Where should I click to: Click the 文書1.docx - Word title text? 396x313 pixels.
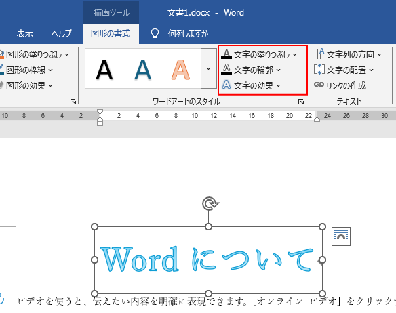pos(205,13)
